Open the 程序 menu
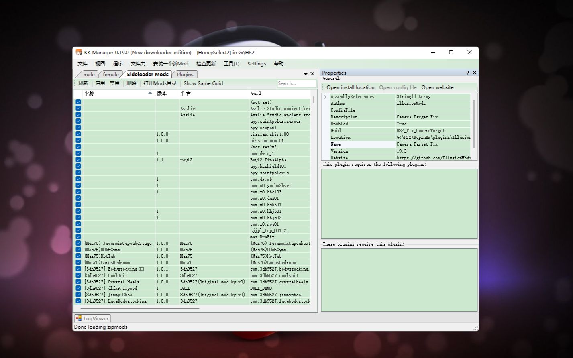 click(118, 64)
